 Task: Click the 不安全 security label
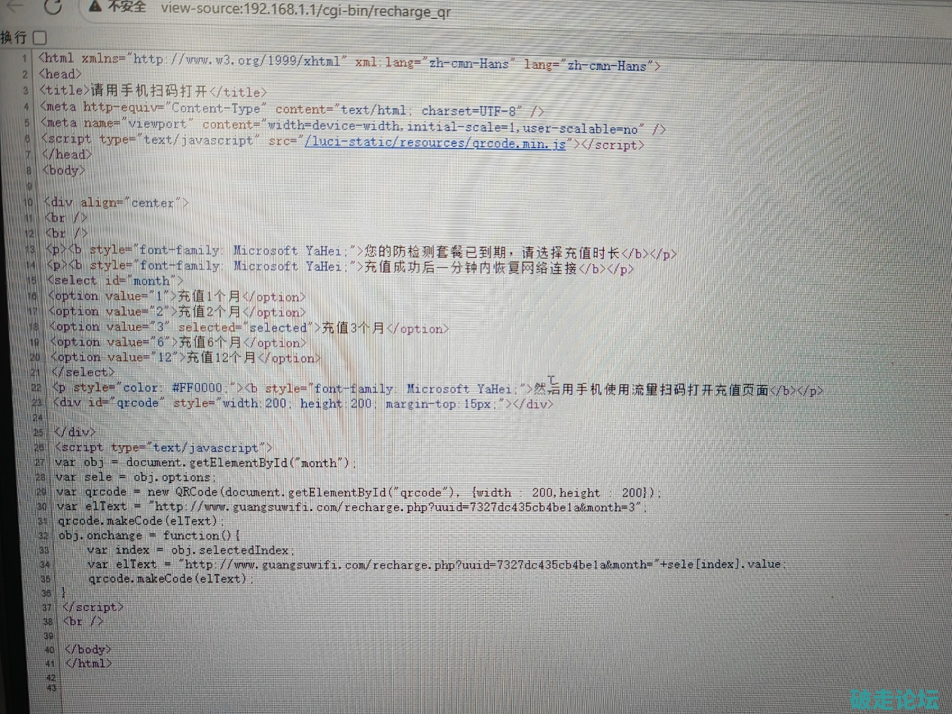tap(126, 7)
